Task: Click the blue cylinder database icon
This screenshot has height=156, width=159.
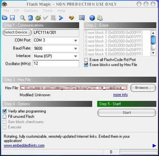Action: [x=30, y=18]
